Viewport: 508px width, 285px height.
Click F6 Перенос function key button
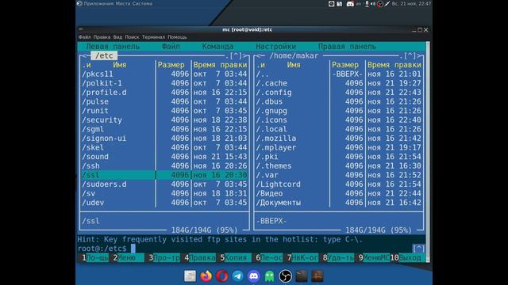tap(267, 258)
